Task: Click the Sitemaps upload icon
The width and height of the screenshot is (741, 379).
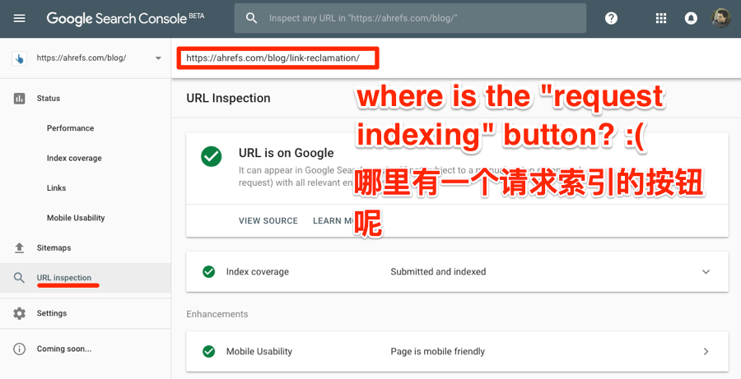Action: coord(20,247)
